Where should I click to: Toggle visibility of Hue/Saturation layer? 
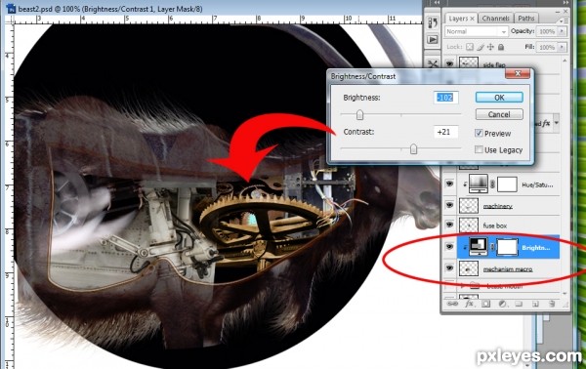(449, 184)
